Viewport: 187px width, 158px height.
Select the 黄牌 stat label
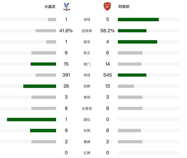tap(87, 142)
